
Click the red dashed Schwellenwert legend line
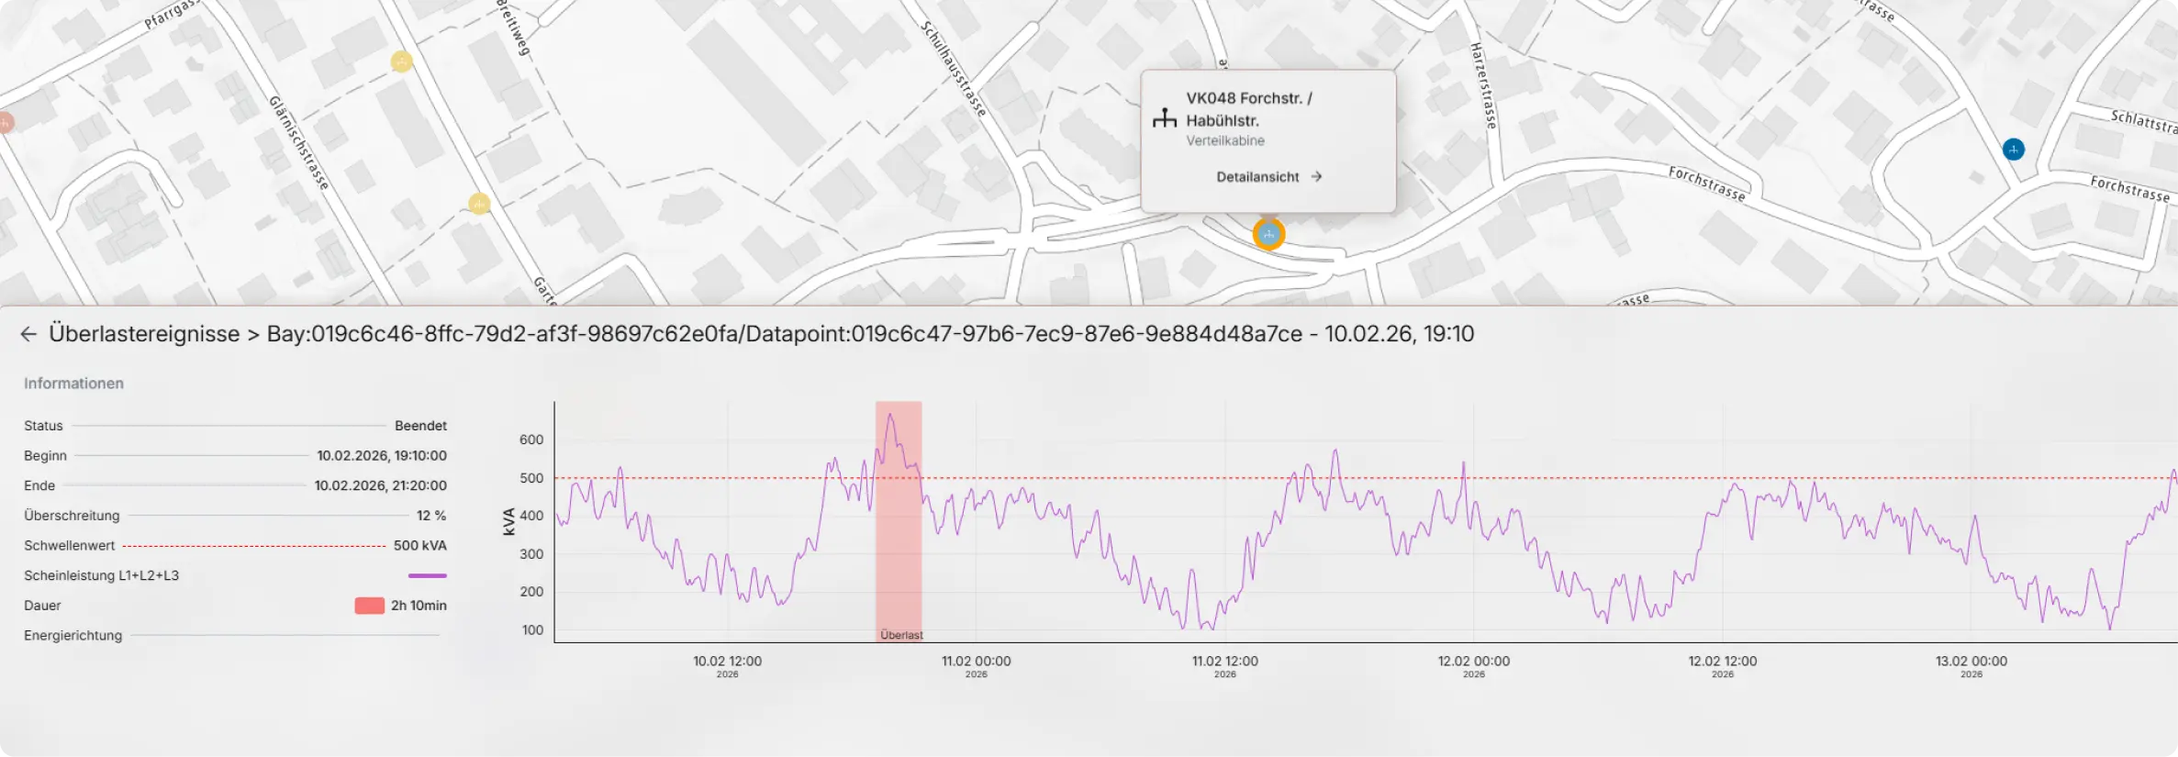pyautogui.click(x=253, y=546)
